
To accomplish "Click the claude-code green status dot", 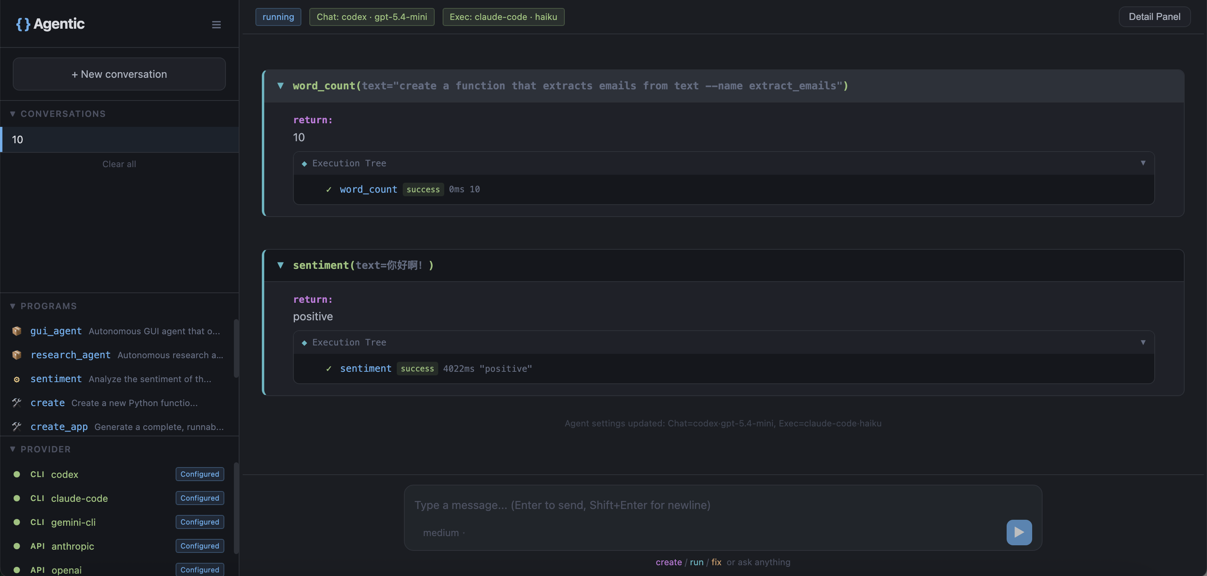I will tap(17, 498).
